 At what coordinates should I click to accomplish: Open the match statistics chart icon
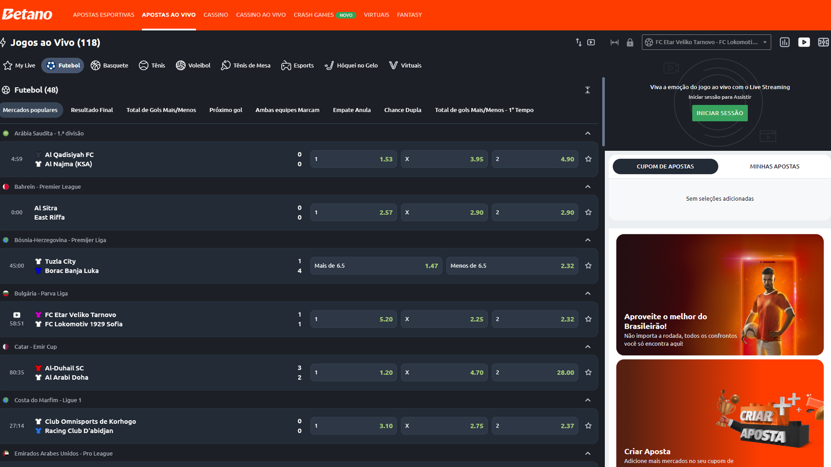point(785,42)
